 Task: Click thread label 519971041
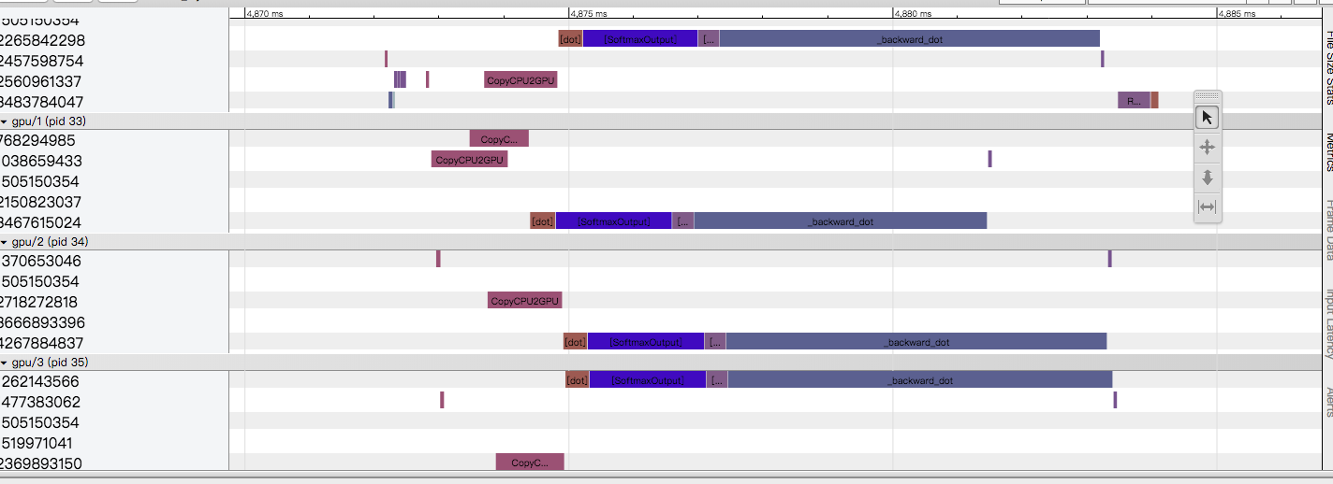click(x=37, y=443)
